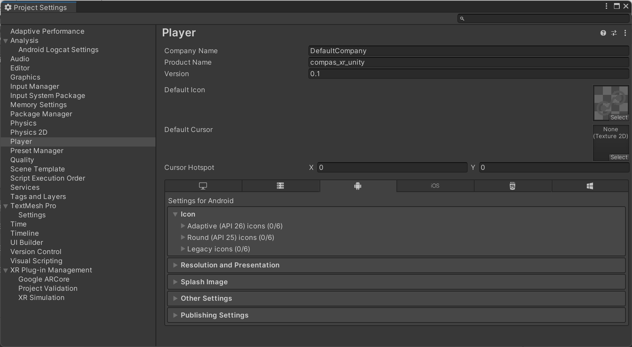Open the iOS platform settings tab
Image resolution: width=632 pixels, height=347 pixels.
point(435,186)
